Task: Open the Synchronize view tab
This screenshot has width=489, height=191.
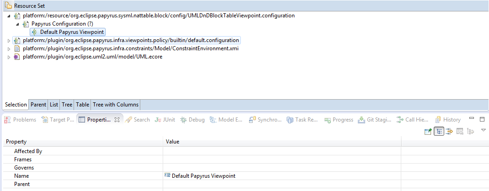Action: pos(265,120)
